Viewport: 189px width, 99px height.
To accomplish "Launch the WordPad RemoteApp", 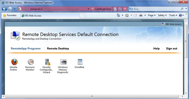I will point(79,63).
